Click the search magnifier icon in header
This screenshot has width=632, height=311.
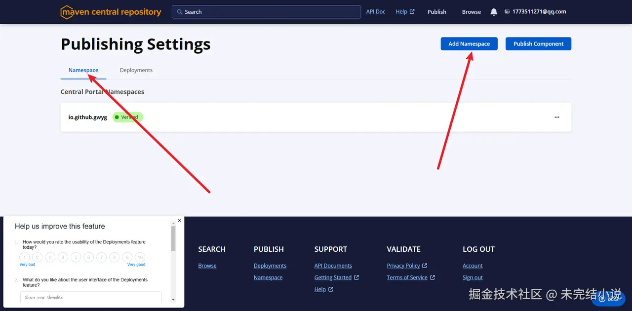coord(179,12)
